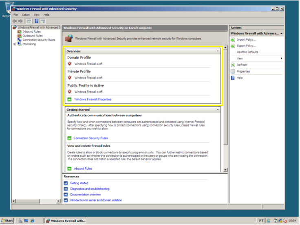This screenshot has width=300, height=225.
Task: Click the Import Policy green arrow icon
Action: [233, 39]
